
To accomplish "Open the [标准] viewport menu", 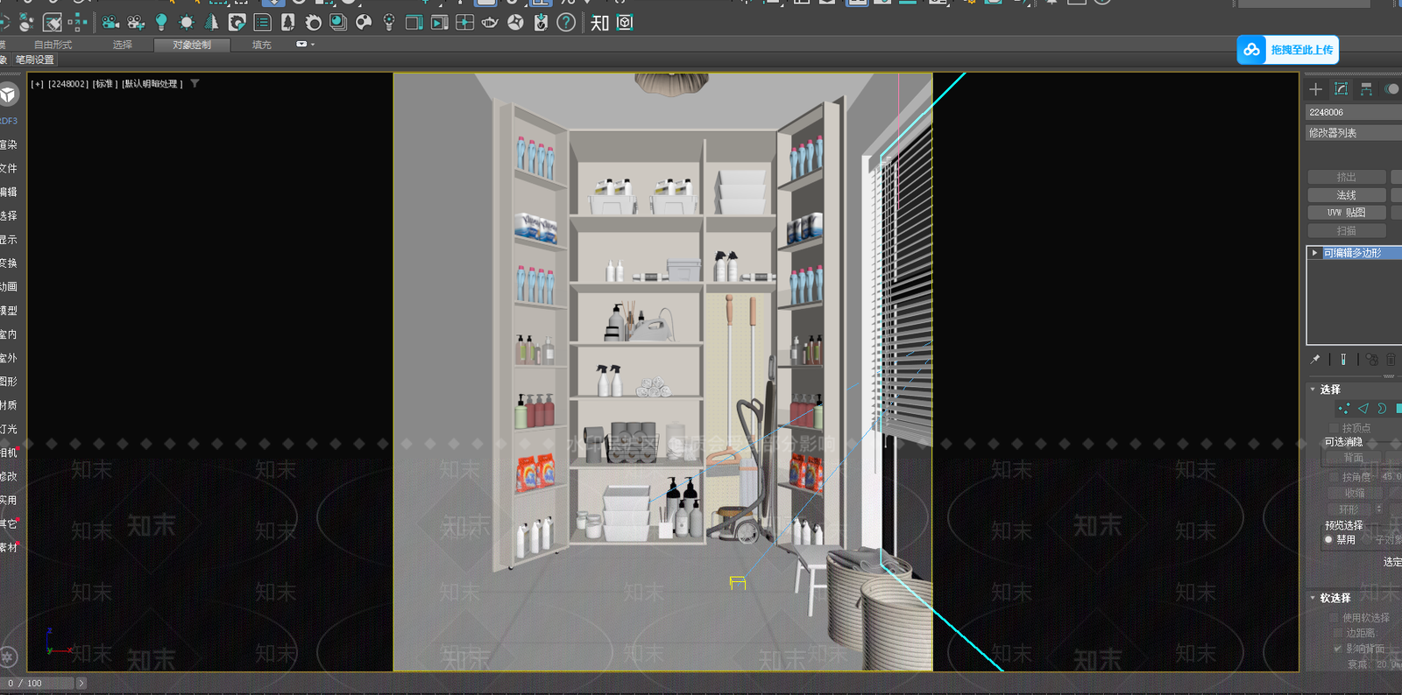I will 105,84.
